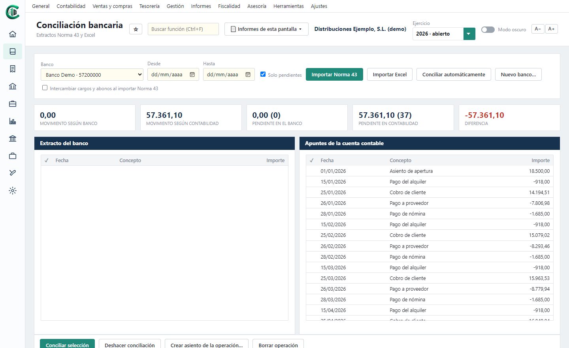Click the Hasta date input field
Screen dimensions: 569x348
pyautogui.click(x=229, y=75)
